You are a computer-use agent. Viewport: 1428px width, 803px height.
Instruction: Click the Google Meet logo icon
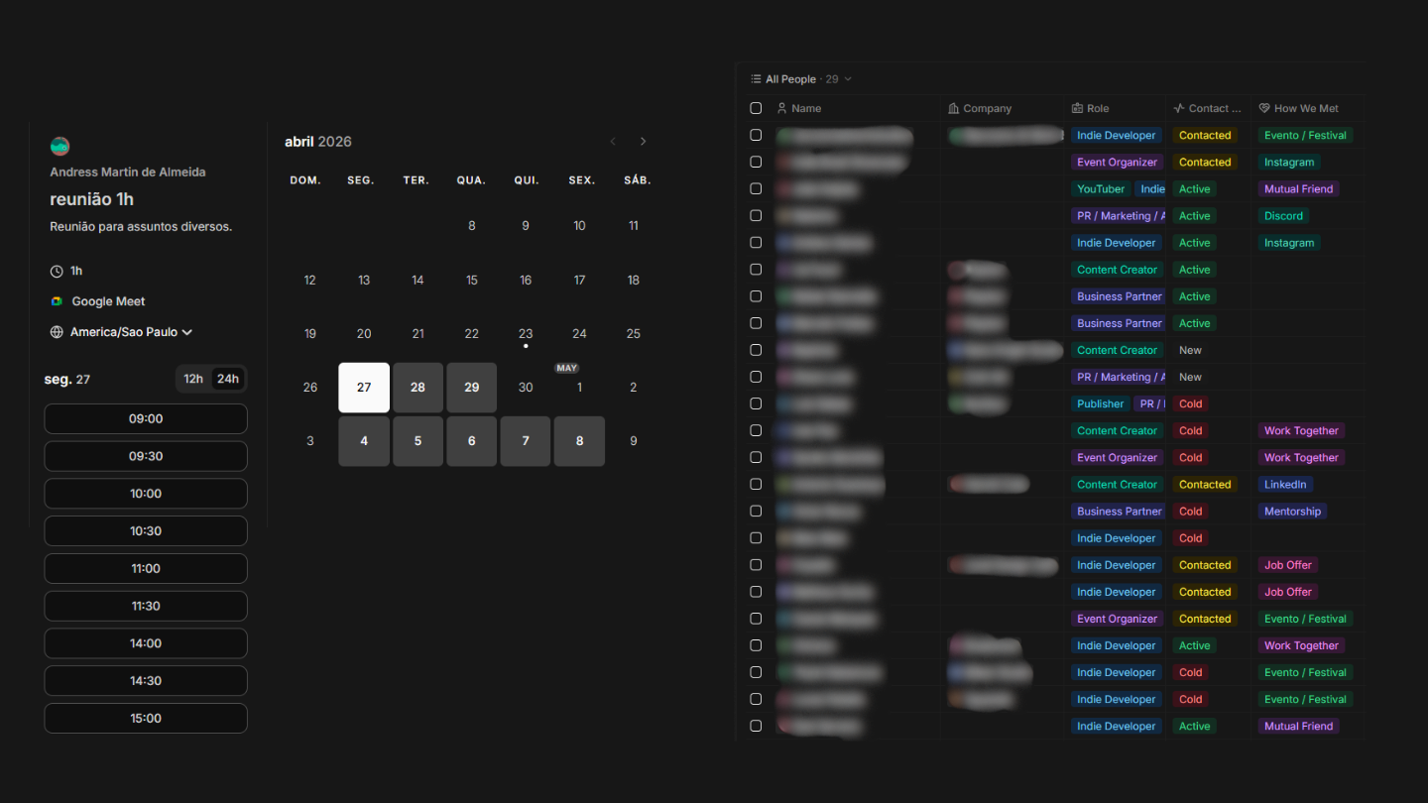(x=57, y=301)
